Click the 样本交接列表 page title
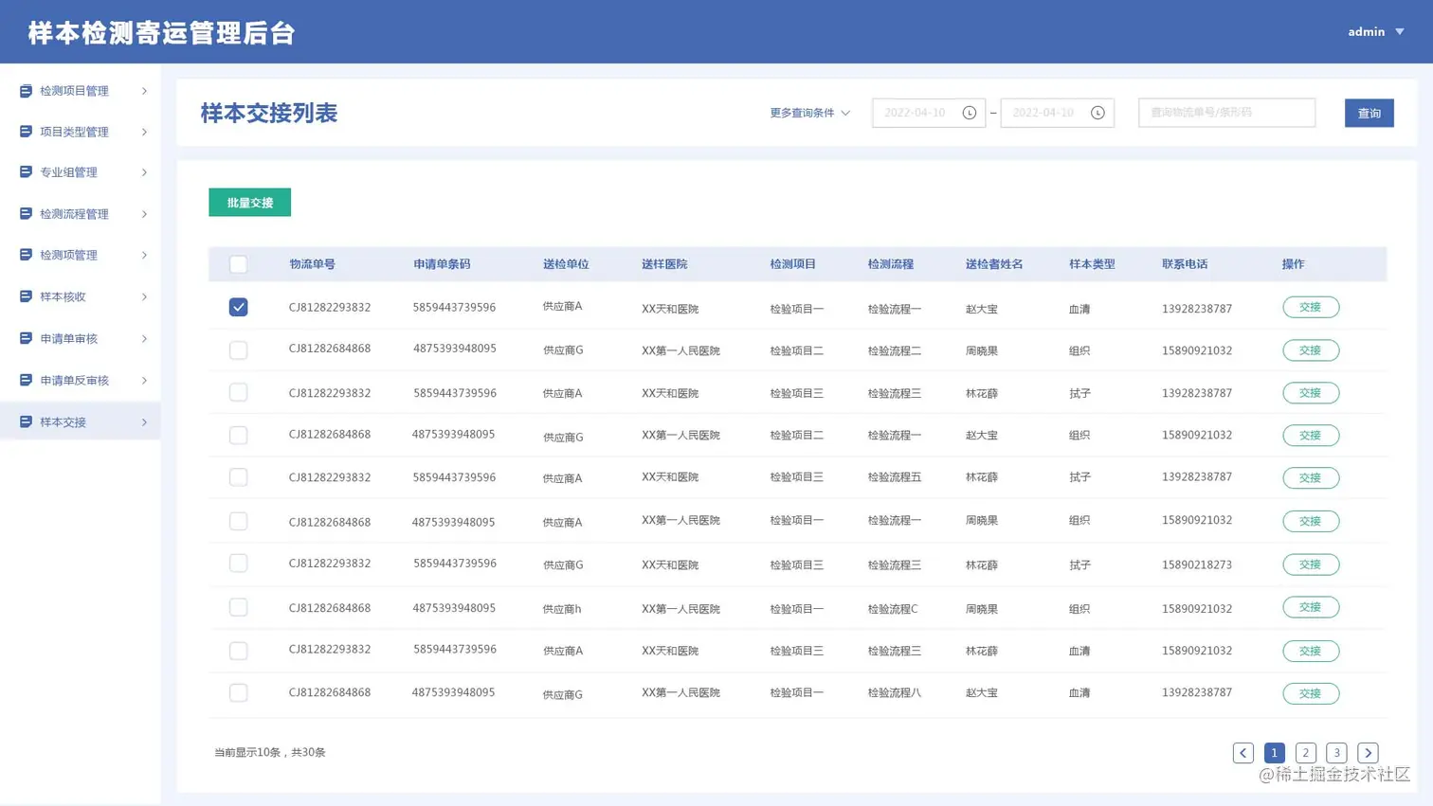The height and width of the screenshot is (806, 1433). tap(268, 113)
